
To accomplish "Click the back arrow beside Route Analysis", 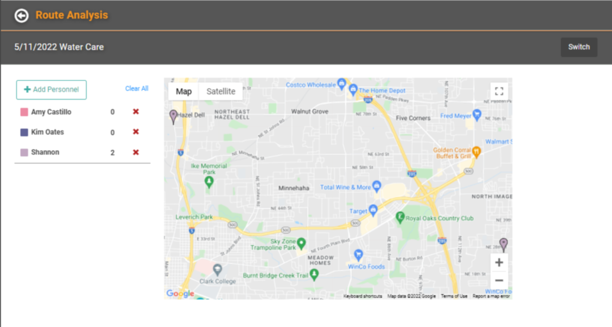I will click(21, 16).
